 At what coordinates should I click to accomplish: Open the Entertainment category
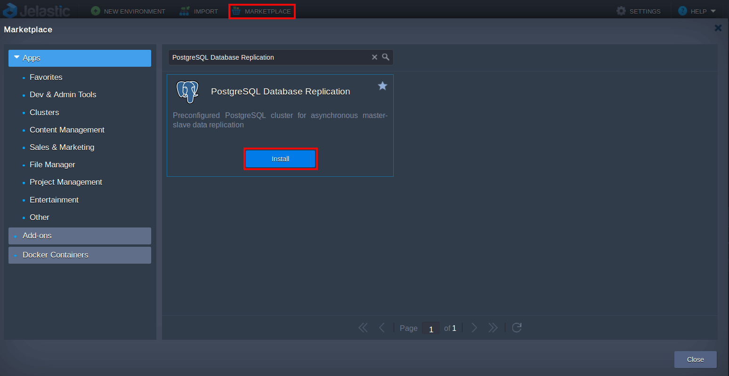point(54,200)
